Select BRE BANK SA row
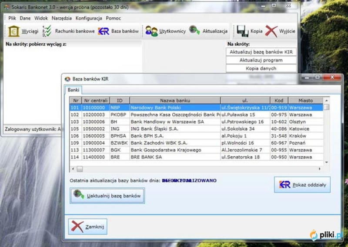This screenshot has height=247, width=348. point(197,157)
